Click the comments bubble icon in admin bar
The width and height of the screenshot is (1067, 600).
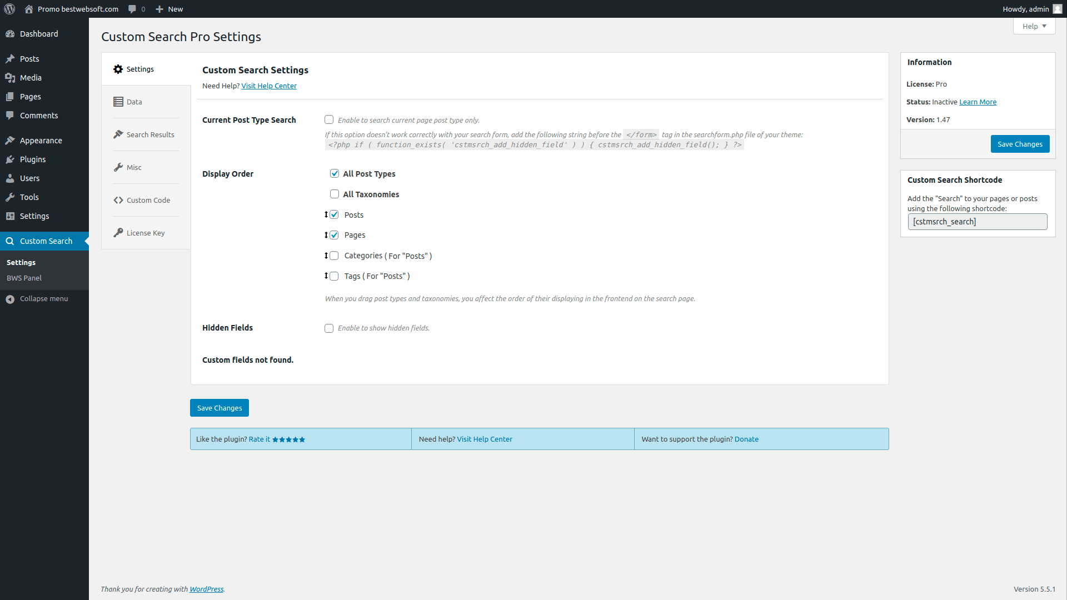click(132, 9)
